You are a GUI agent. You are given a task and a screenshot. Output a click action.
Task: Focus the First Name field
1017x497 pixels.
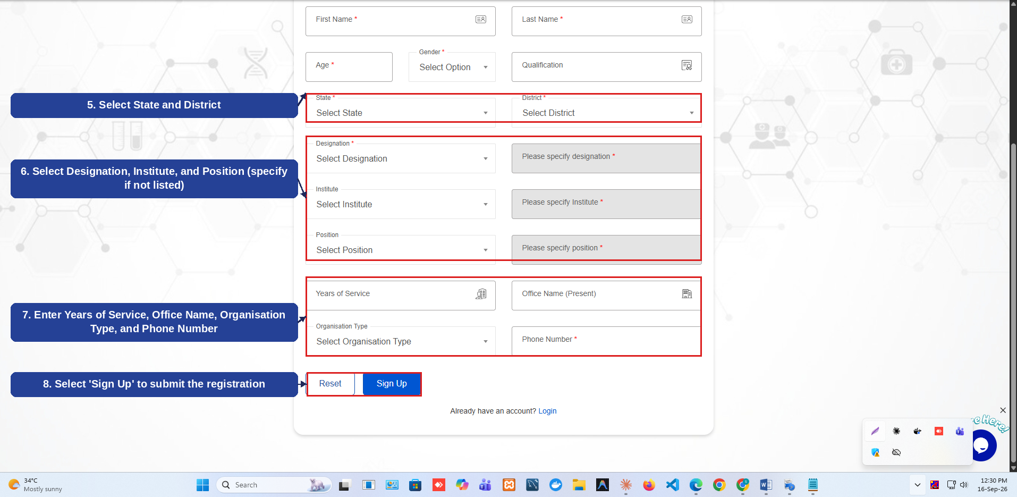(401, 21)
